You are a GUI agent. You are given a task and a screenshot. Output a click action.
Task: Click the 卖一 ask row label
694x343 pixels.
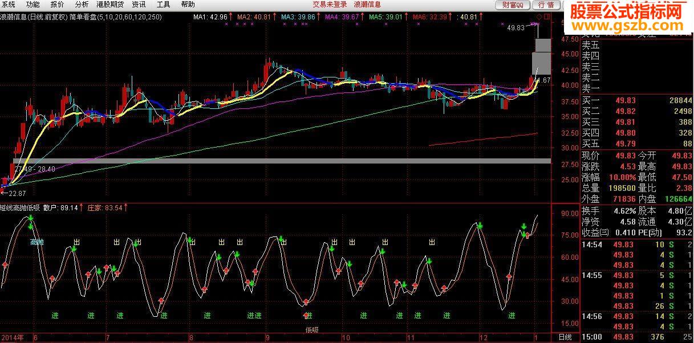[x=591, y=88]
